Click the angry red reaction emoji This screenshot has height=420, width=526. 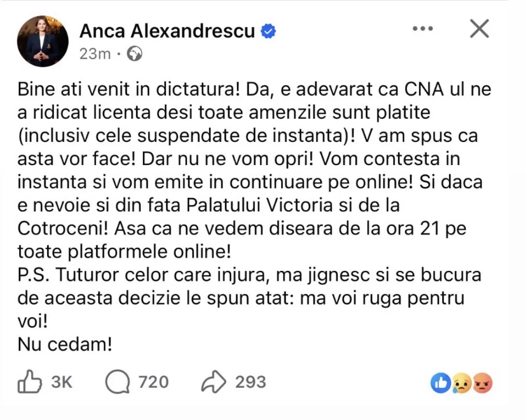[483, 383]
